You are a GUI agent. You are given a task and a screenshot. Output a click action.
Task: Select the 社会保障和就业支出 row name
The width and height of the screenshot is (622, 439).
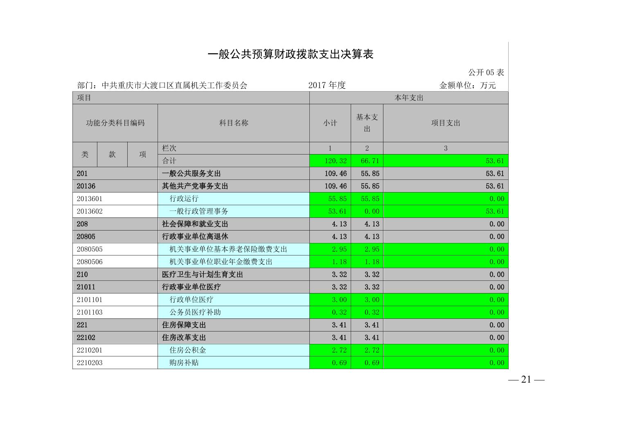click(195, 224)
